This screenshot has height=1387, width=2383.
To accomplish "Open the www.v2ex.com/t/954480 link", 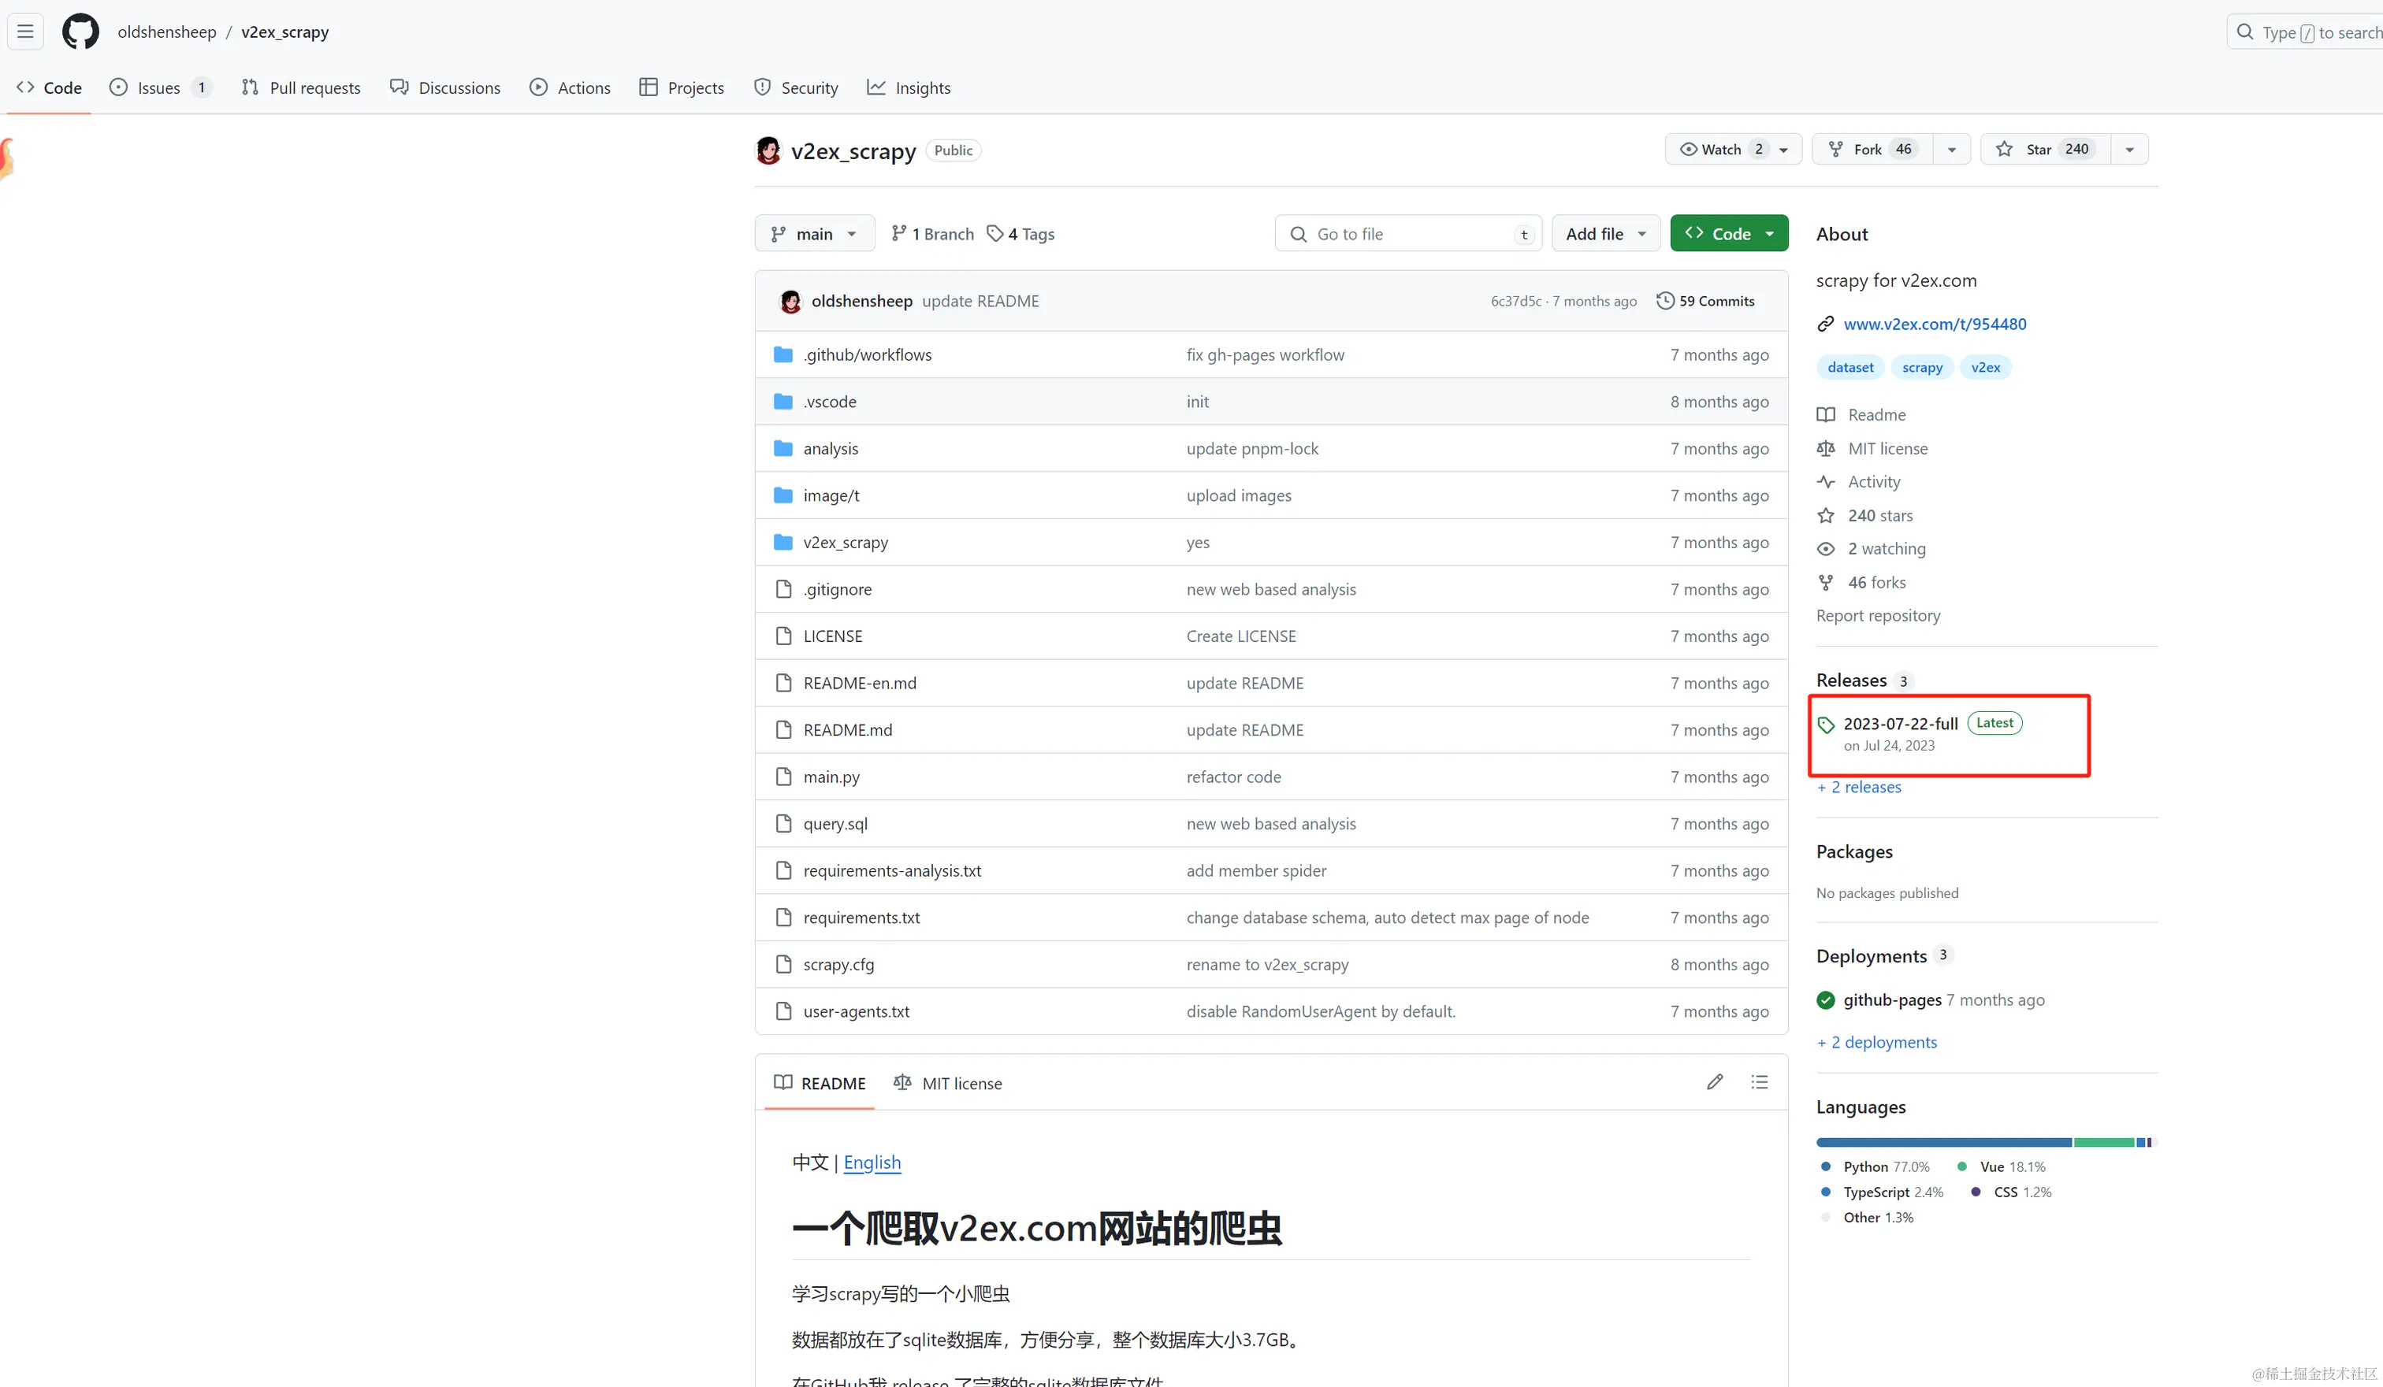I will (1934, 324).
